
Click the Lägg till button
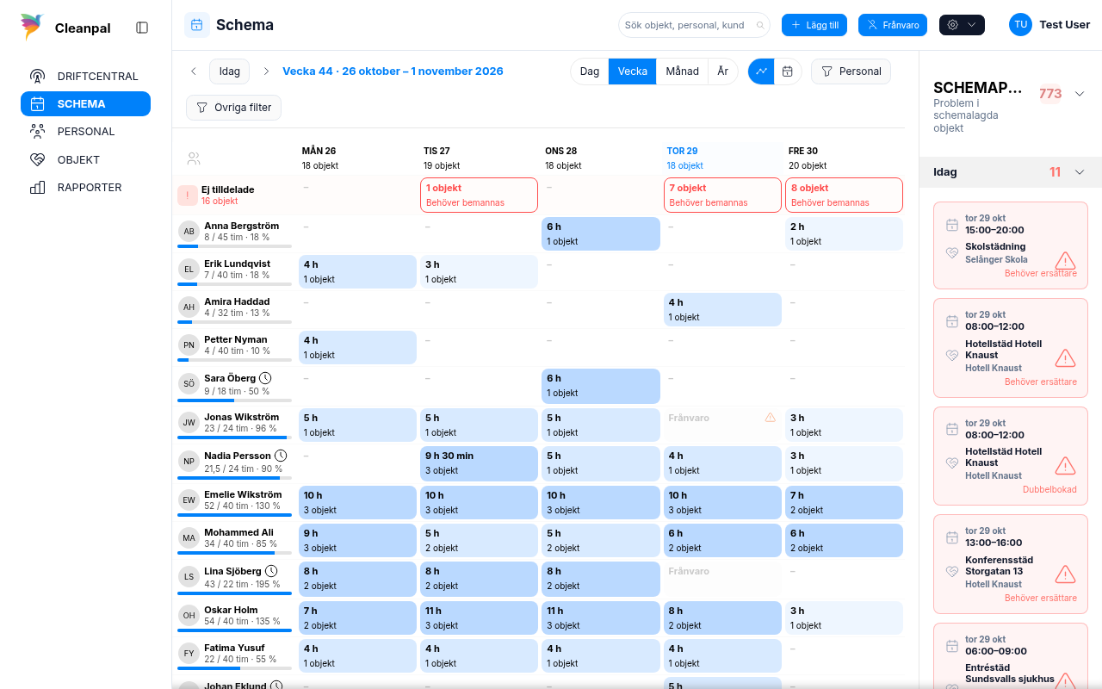[814, 25]
